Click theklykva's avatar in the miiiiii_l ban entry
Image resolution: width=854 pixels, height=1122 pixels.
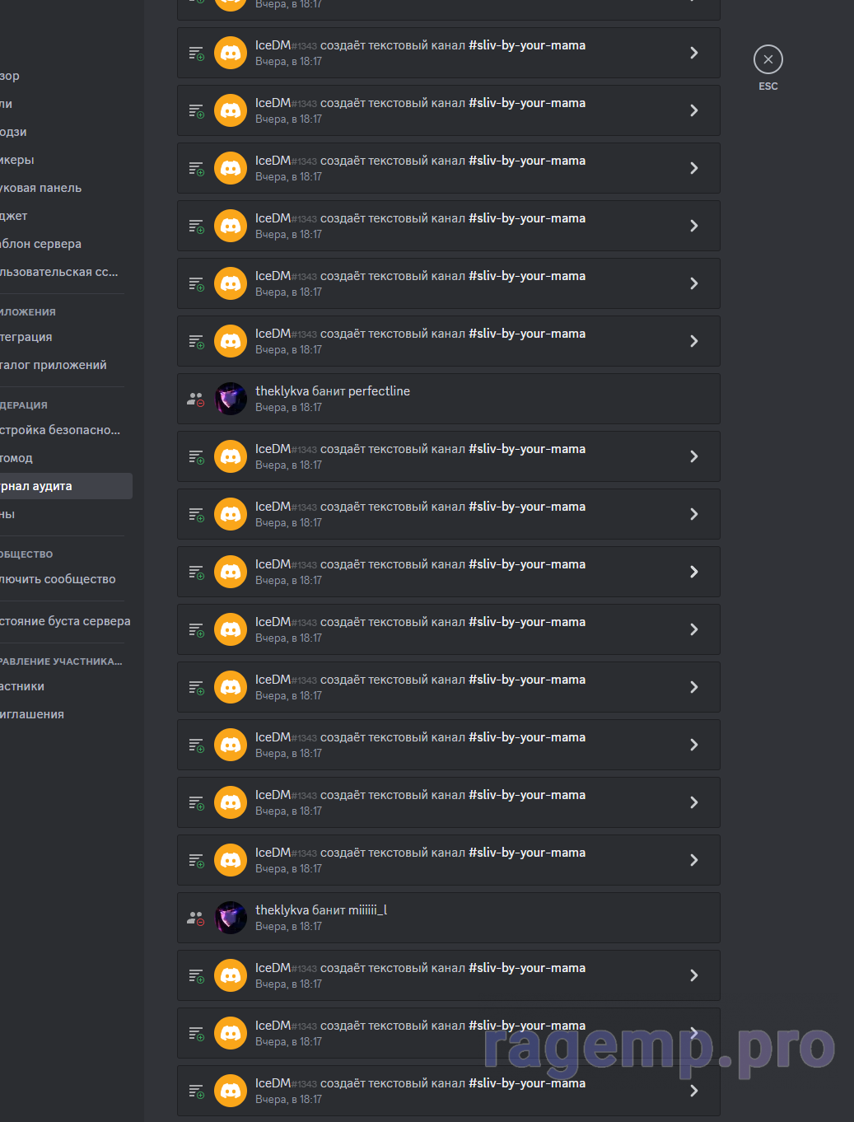[231, 918]
